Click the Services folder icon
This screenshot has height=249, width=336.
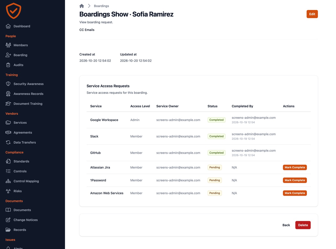[x=8, y=122]
